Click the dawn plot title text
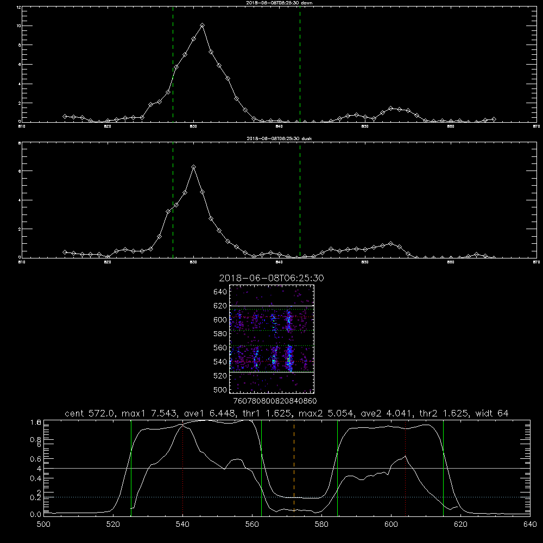543x543 pixels. click(279, 3)
